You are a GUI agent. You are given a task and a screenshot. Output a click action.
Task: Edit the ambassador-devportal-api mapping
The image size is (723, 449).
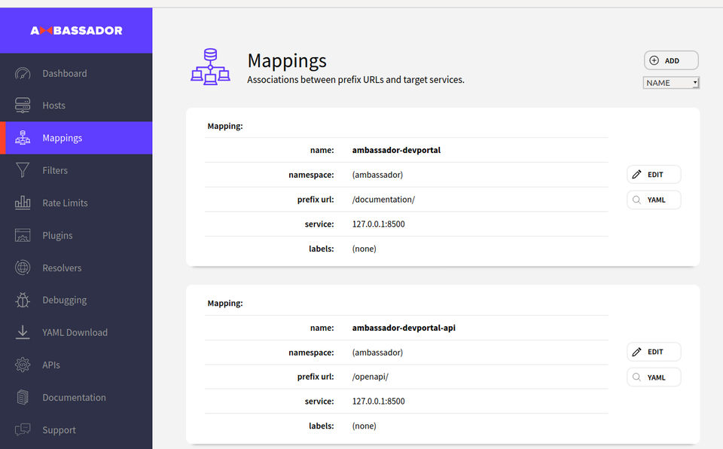[654, 352]
